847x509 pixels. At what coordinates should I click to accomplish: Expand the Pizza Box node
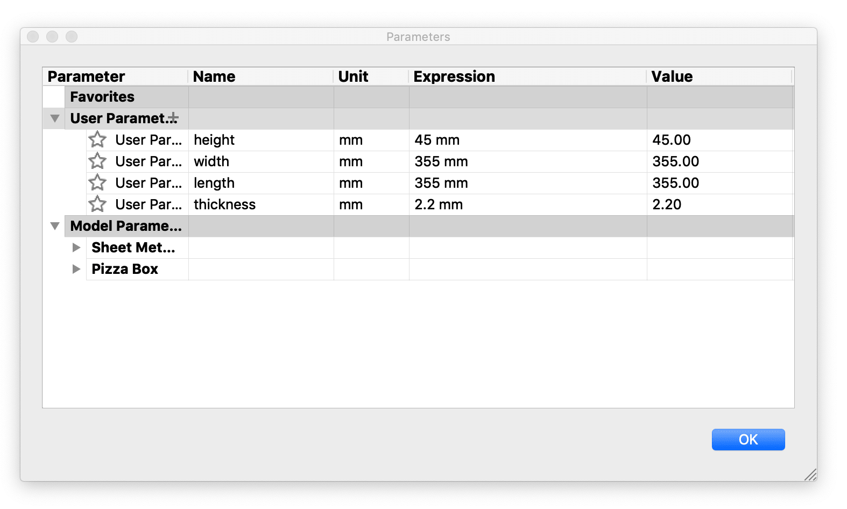pos(76,269)
